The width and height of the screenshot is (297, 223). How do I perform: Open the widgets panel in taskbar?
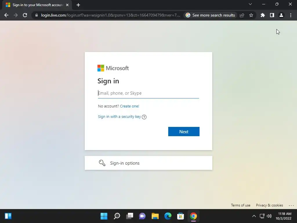tap(8, 216)
